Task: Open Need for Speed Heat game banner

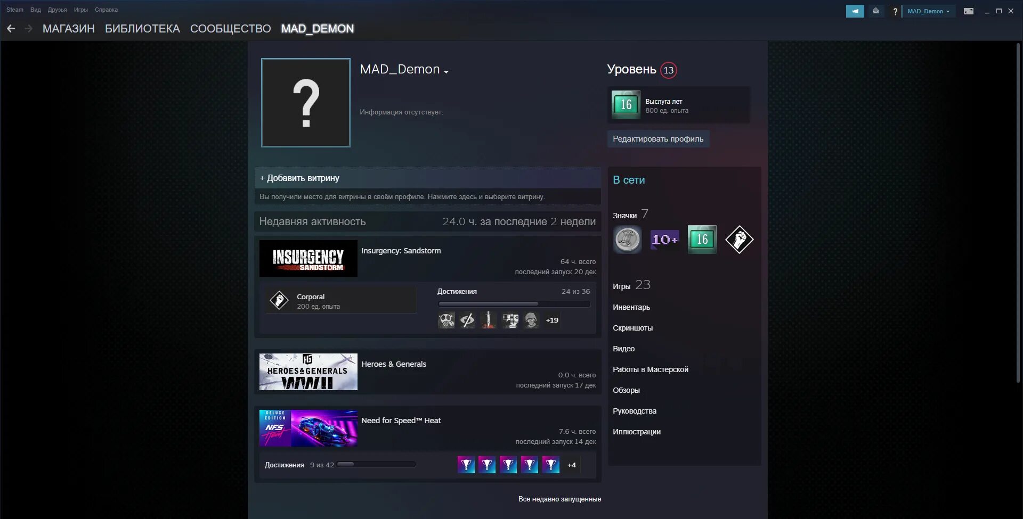Action: coord(308,428)
